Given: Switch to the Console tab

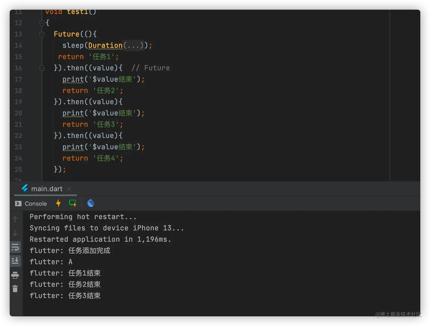Looking at the screenshot, I should (31, 203).
